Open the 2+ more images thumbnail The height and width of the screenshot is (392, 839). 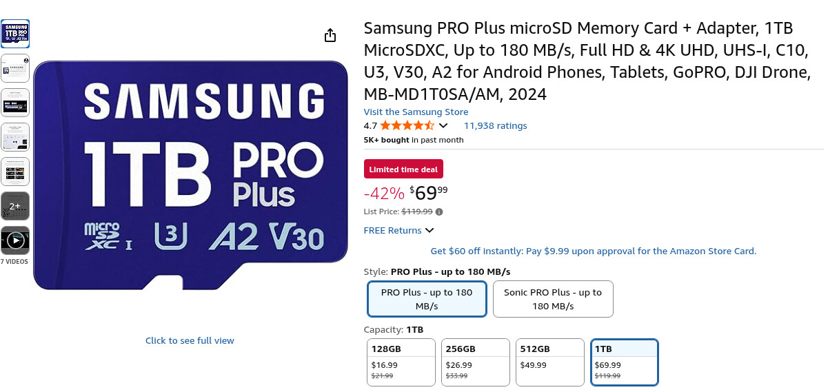[15, 206]
